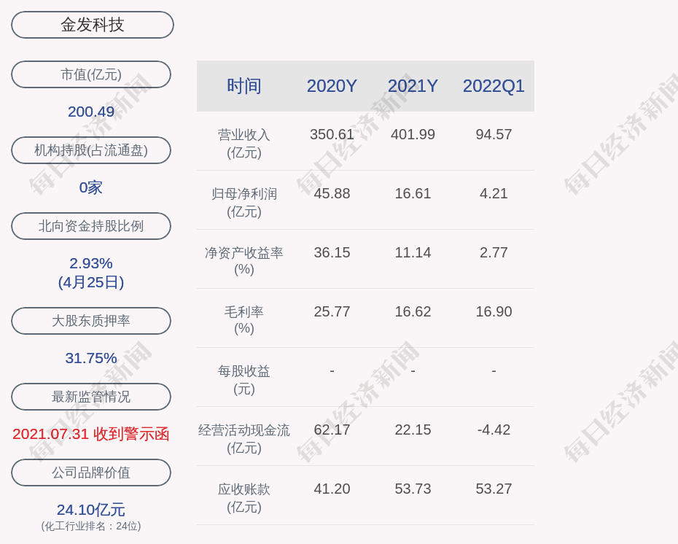Select the 2022Q1 column header
This screenshot has height=544, width=678.
coord(494,86)
